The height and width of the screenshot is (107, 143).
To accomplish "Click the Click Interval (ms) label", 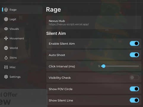I will tap(62, 66).
